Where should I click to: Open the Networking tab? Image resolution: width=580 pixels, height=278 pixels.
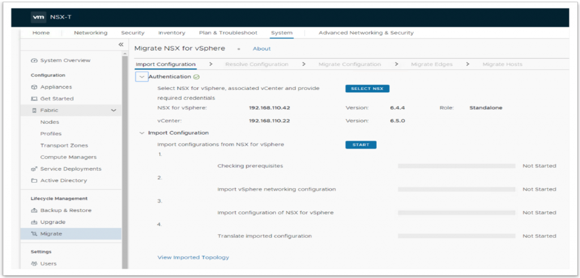coord(91,33)
